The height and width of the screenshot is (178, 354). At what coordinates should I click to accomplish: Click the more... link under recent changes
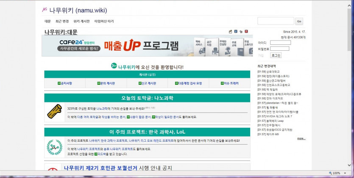(301, 138)
